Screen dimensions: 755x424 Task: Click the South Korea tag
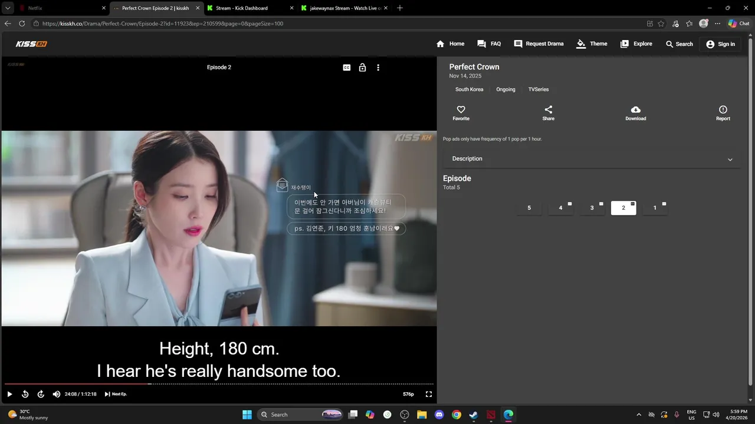(469, 90)
